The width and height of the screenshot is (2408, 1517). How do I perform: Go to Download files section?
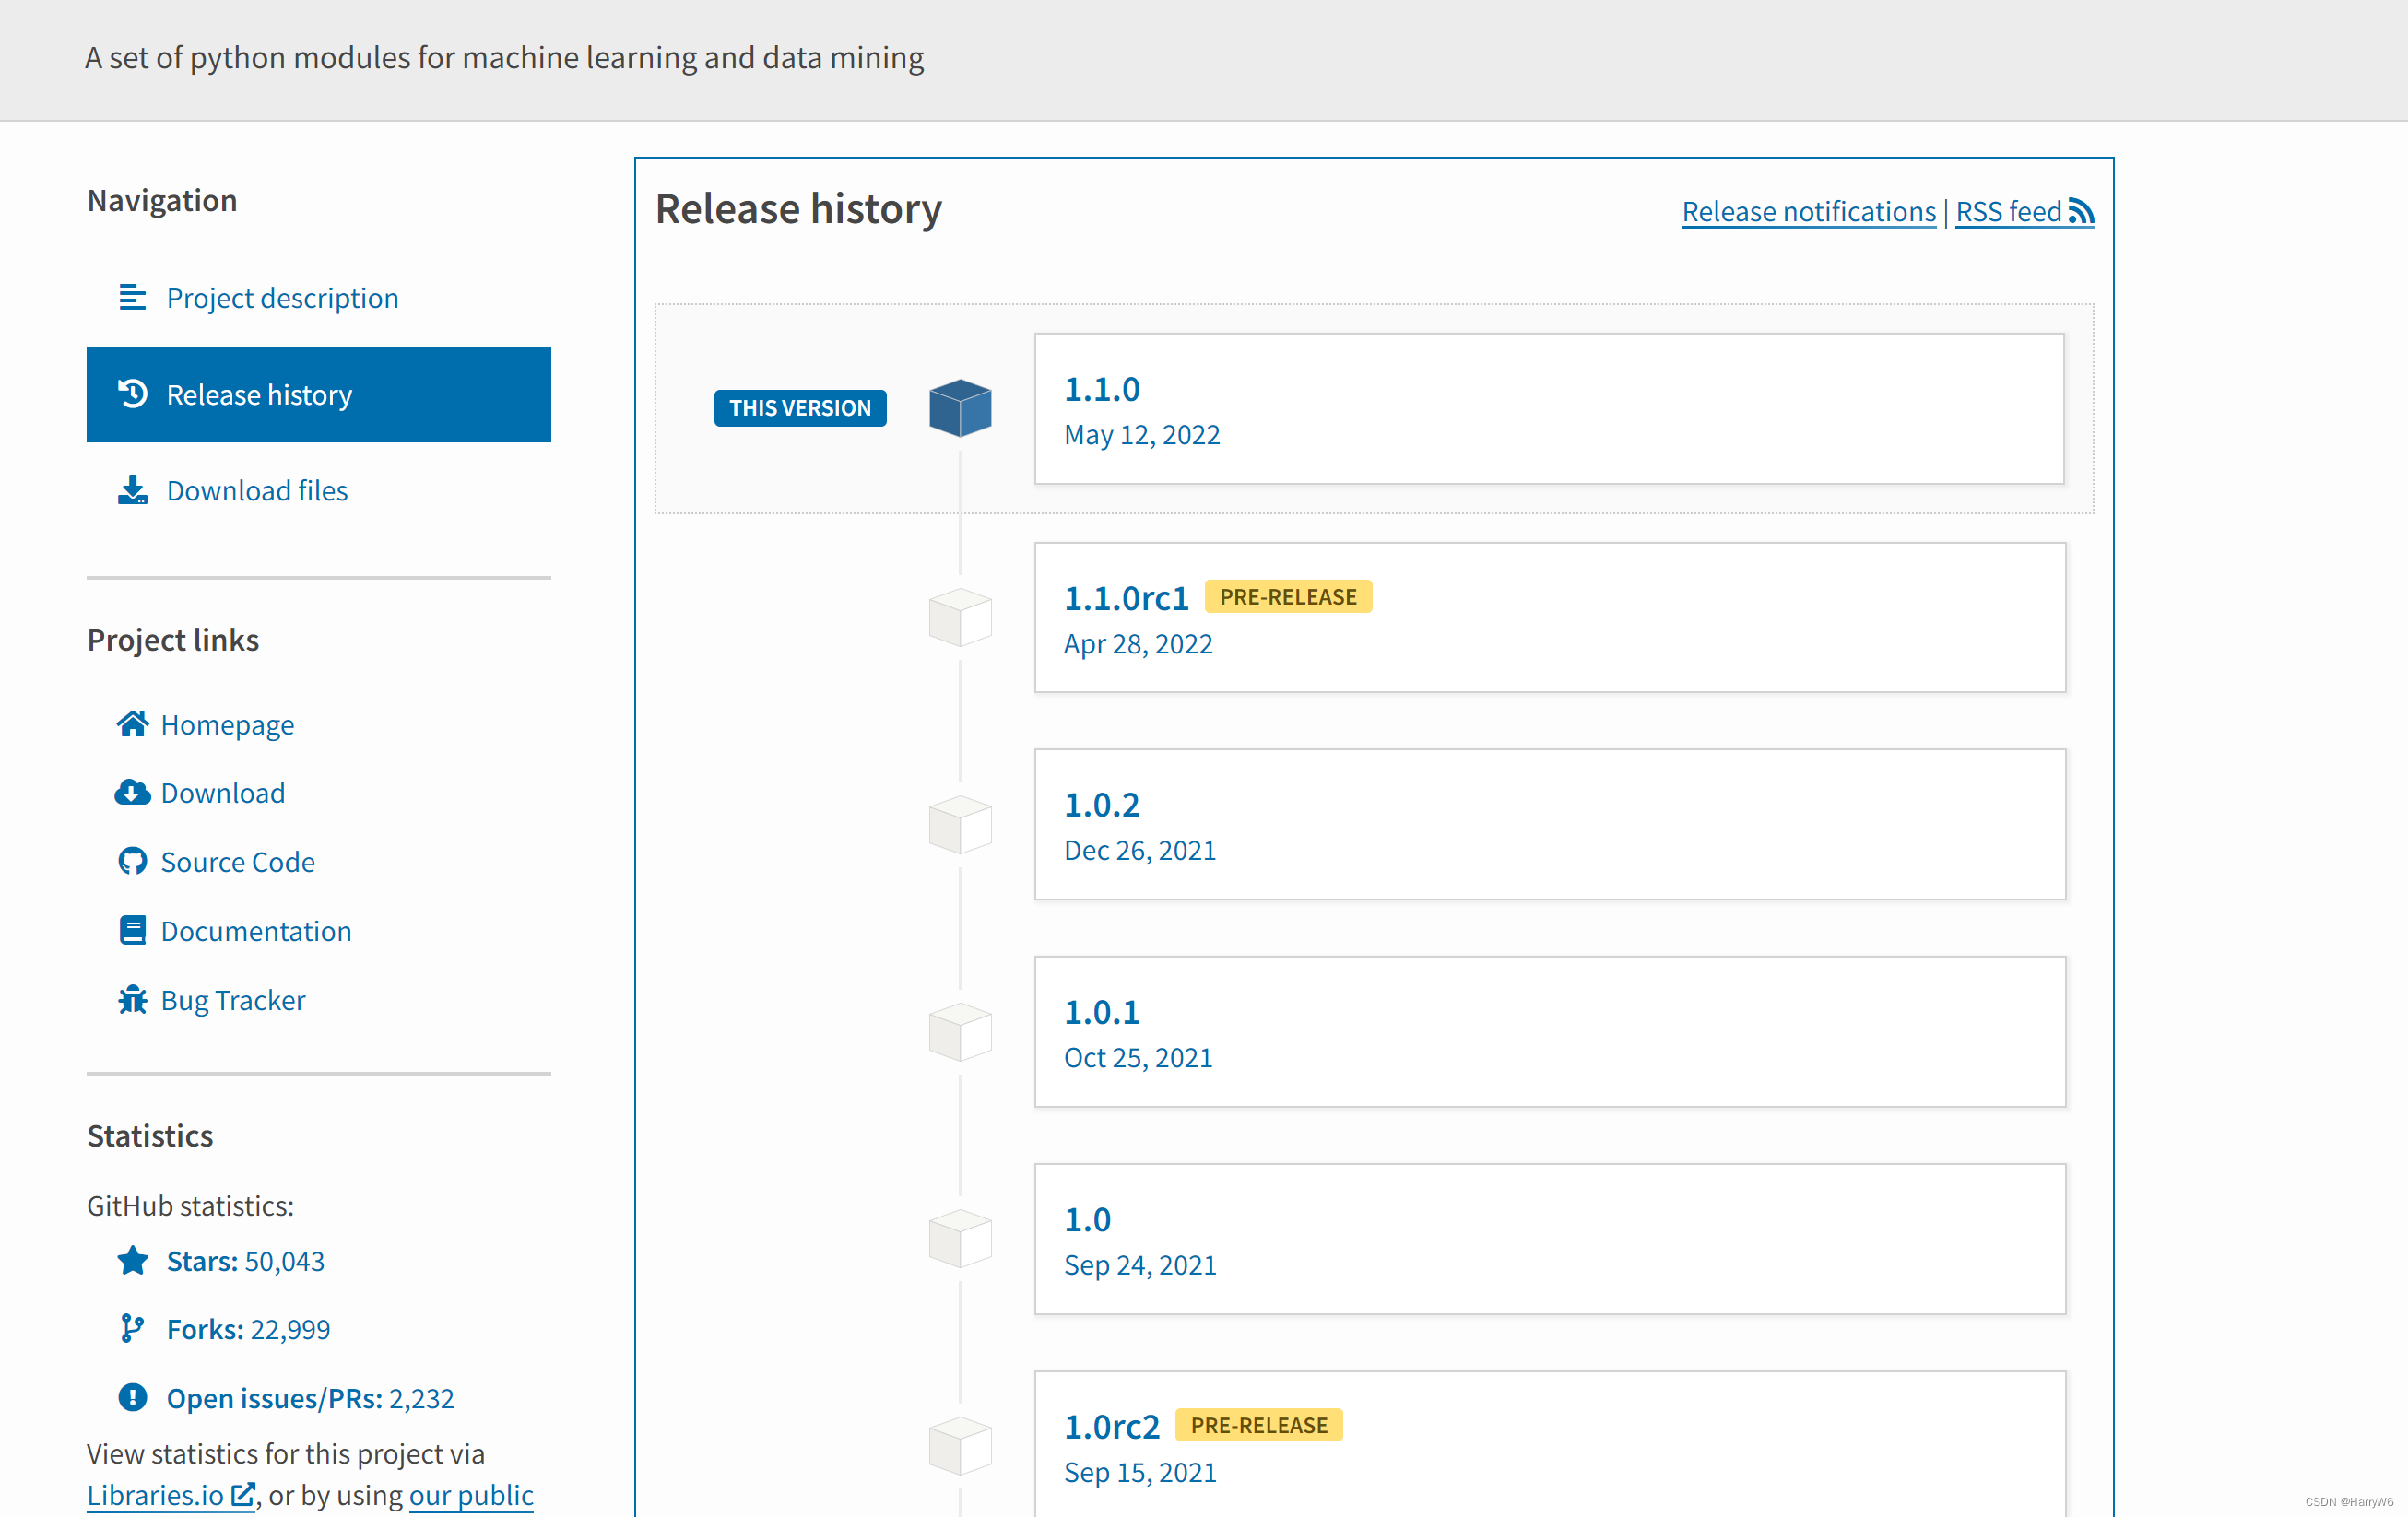point(257,490)
